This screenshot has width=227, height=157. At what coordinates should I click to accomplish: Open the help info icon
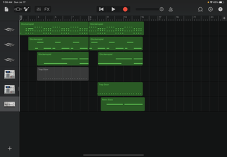click(x=220, y=9)
